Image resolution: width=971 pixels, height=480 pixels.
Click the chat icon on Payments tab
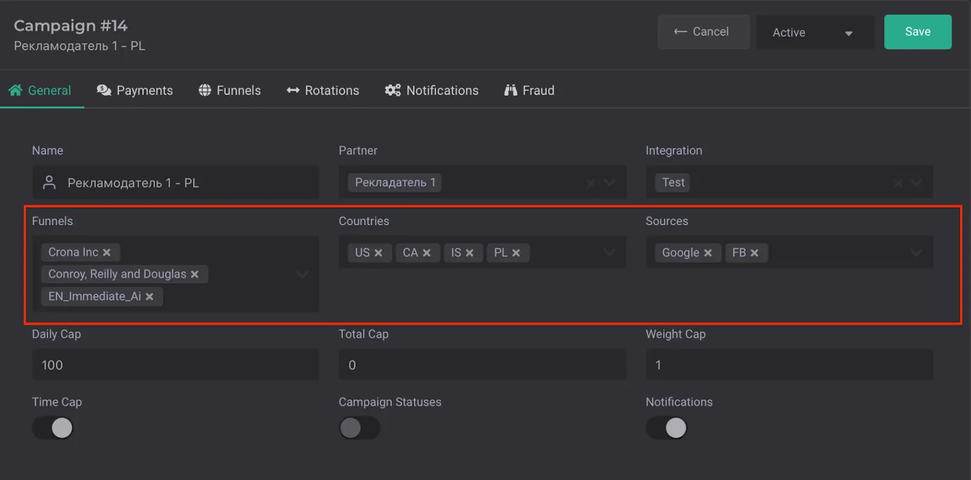tap(104, 90)
